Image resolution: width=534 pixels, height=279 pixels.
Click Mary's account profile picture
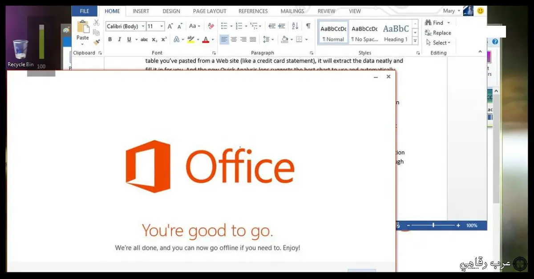coord(468,11)
